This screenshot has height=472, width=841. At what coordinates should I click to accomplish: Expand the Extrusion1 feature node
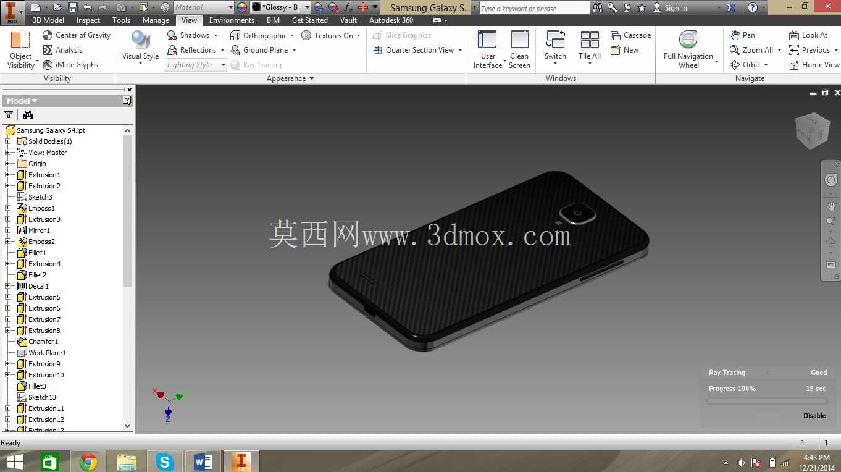8,175
